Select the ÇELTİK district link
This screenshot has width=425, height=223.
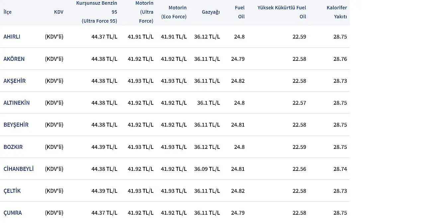pyautogui.click(x=12, y=191)
